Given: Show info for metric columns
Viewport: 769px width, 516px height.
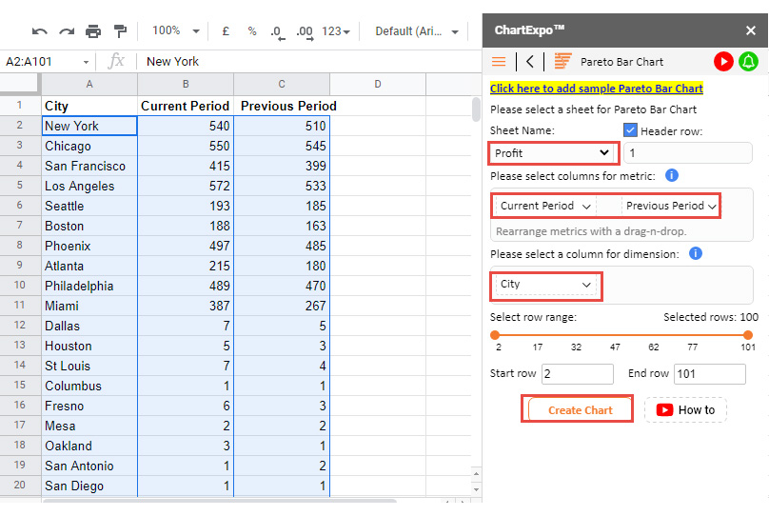Looking at the screenshot, I should tap(671, 175).
